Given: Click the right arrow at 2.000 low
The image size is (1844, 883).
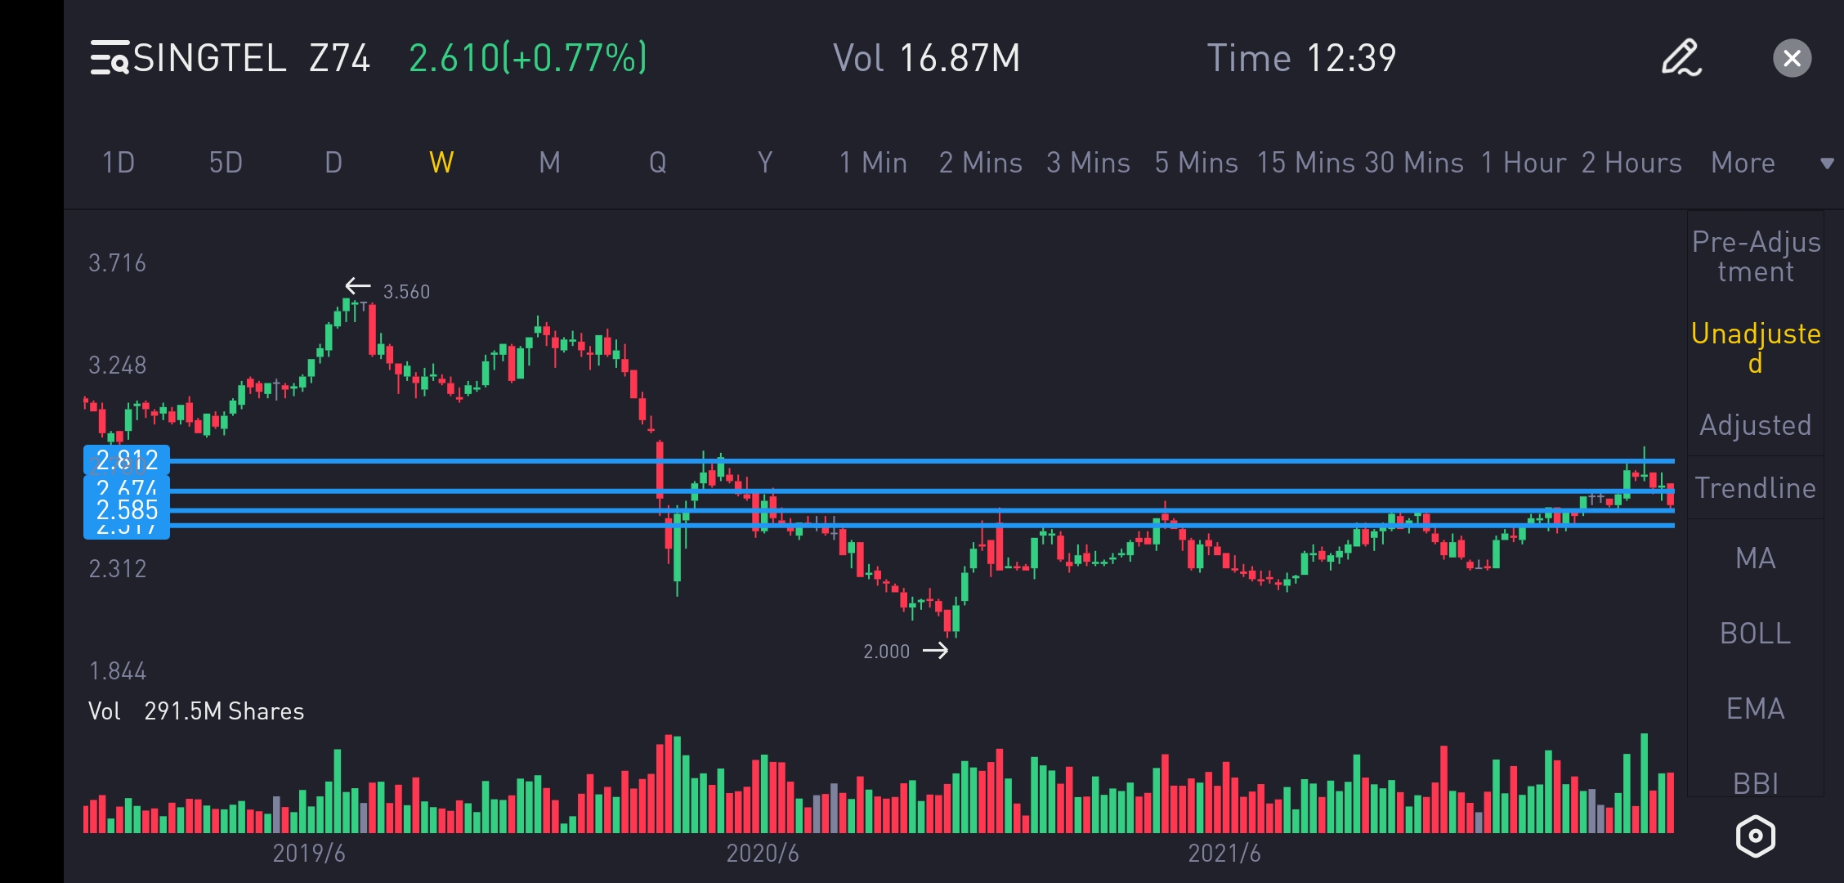Looking at the screenshot, I should pyautogui.click(x=935, y=651).
